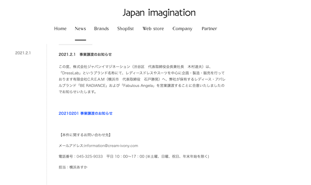Open the Company menu item

183,29
